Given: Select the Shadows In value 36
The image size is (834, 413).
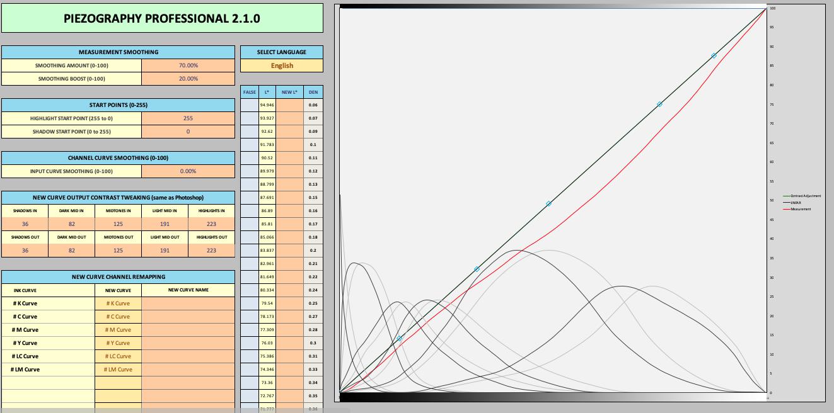Looking at the screenshot, I should click(x=25, y=224).
